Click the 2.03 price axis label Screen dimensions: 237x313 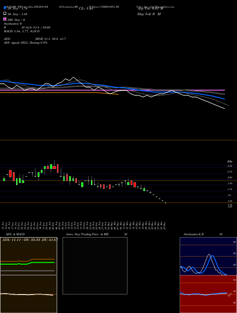(229, 177)
